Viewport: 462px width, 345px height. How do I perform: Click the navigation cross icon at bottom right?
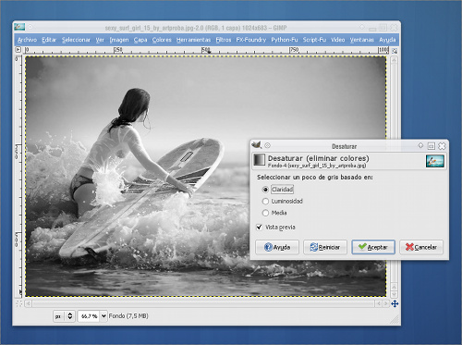click(395, 303)
